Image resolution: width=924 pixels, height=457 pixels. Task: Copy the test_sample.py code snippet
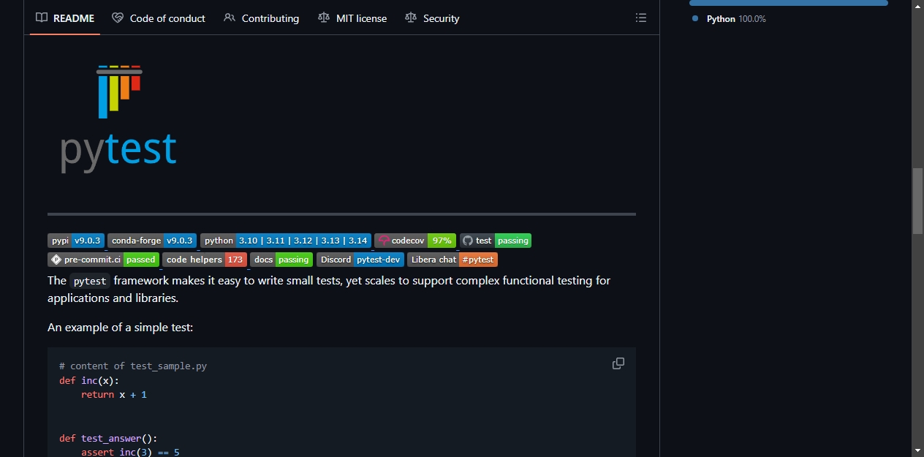[618, 363]
